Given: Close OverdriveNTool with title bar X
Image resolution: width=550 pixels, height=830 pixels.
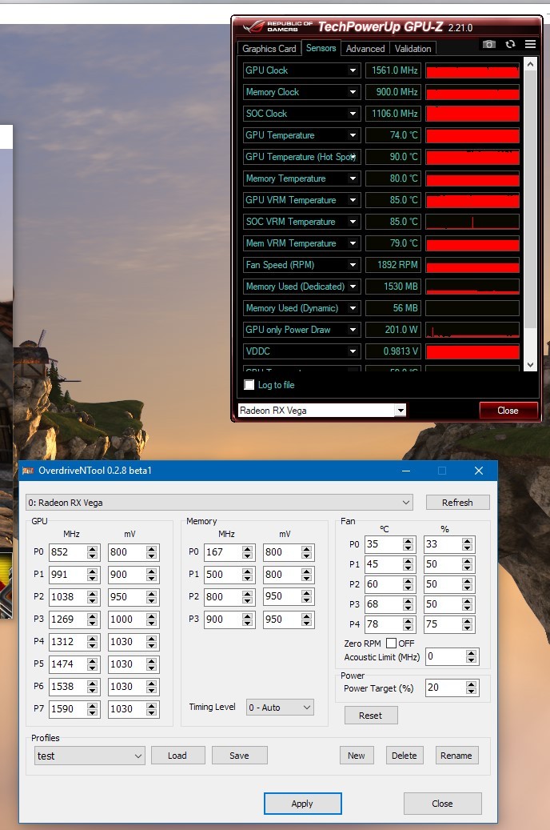Looking at the screenshot, I should [479, 471].
